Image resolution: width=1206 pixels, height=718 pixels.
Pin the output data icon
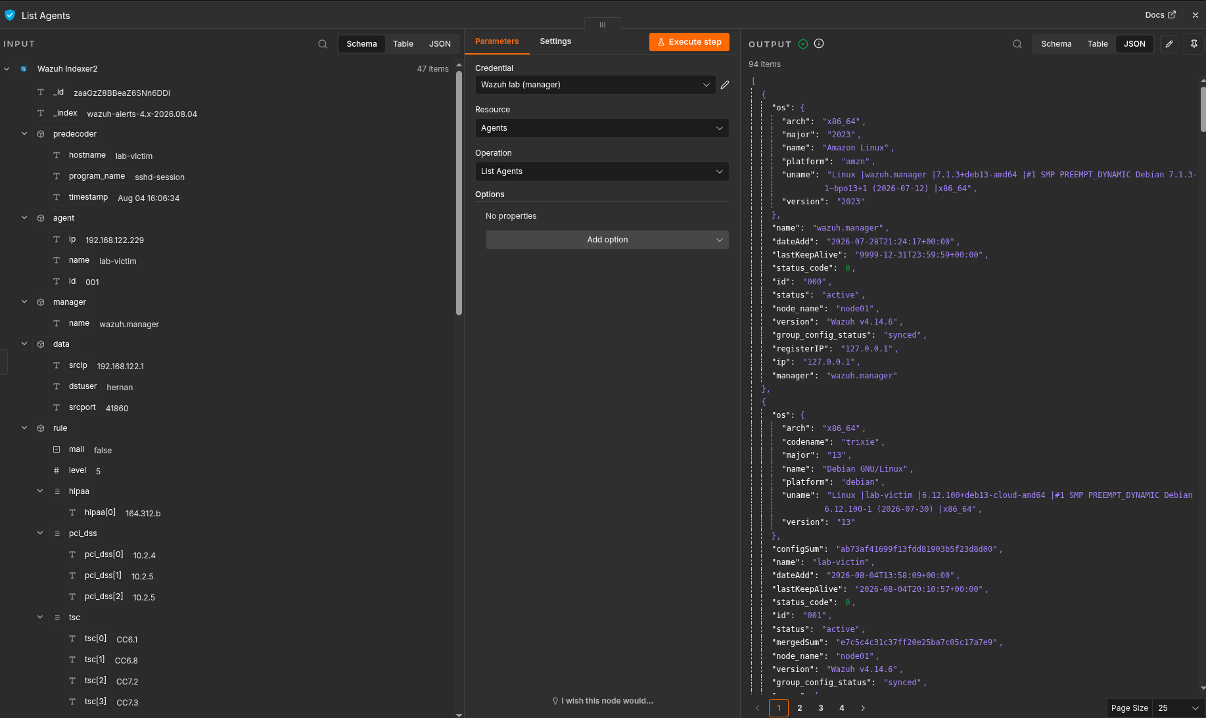(x=1194, y=44)
